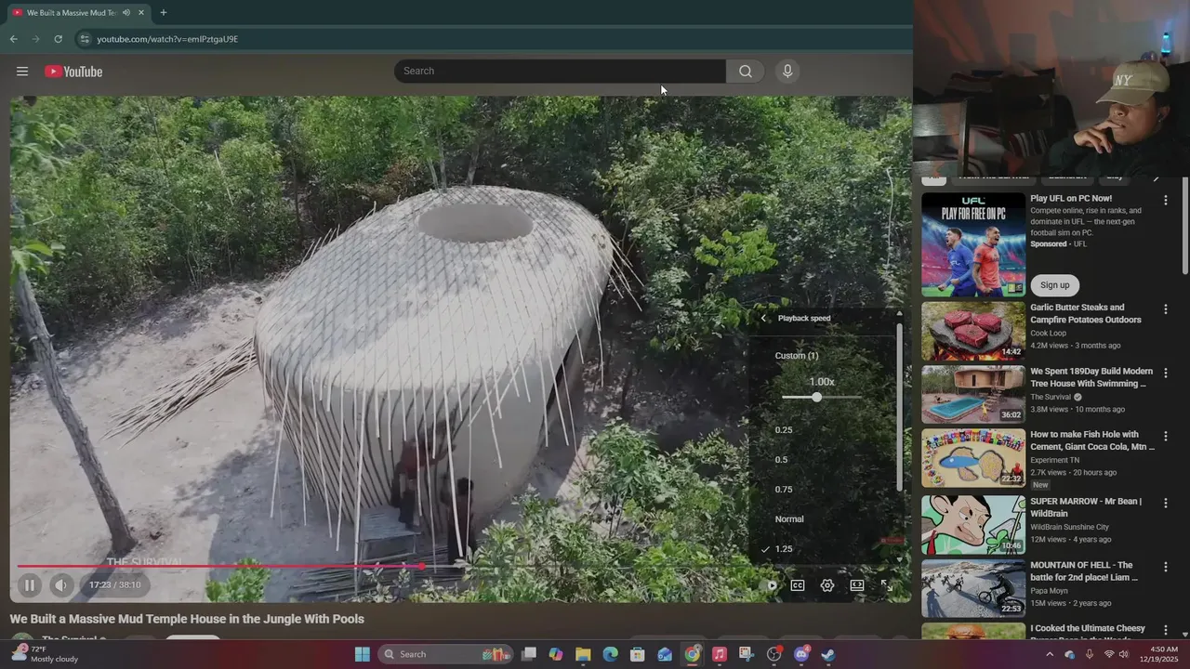
Task: Click the custom speed slider handle
Action: [816, 397]
